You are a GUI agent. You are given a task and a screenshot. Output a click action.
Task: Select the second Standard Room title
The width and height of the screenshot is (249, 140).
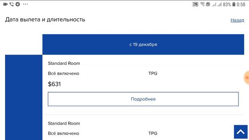click(64, 123)
